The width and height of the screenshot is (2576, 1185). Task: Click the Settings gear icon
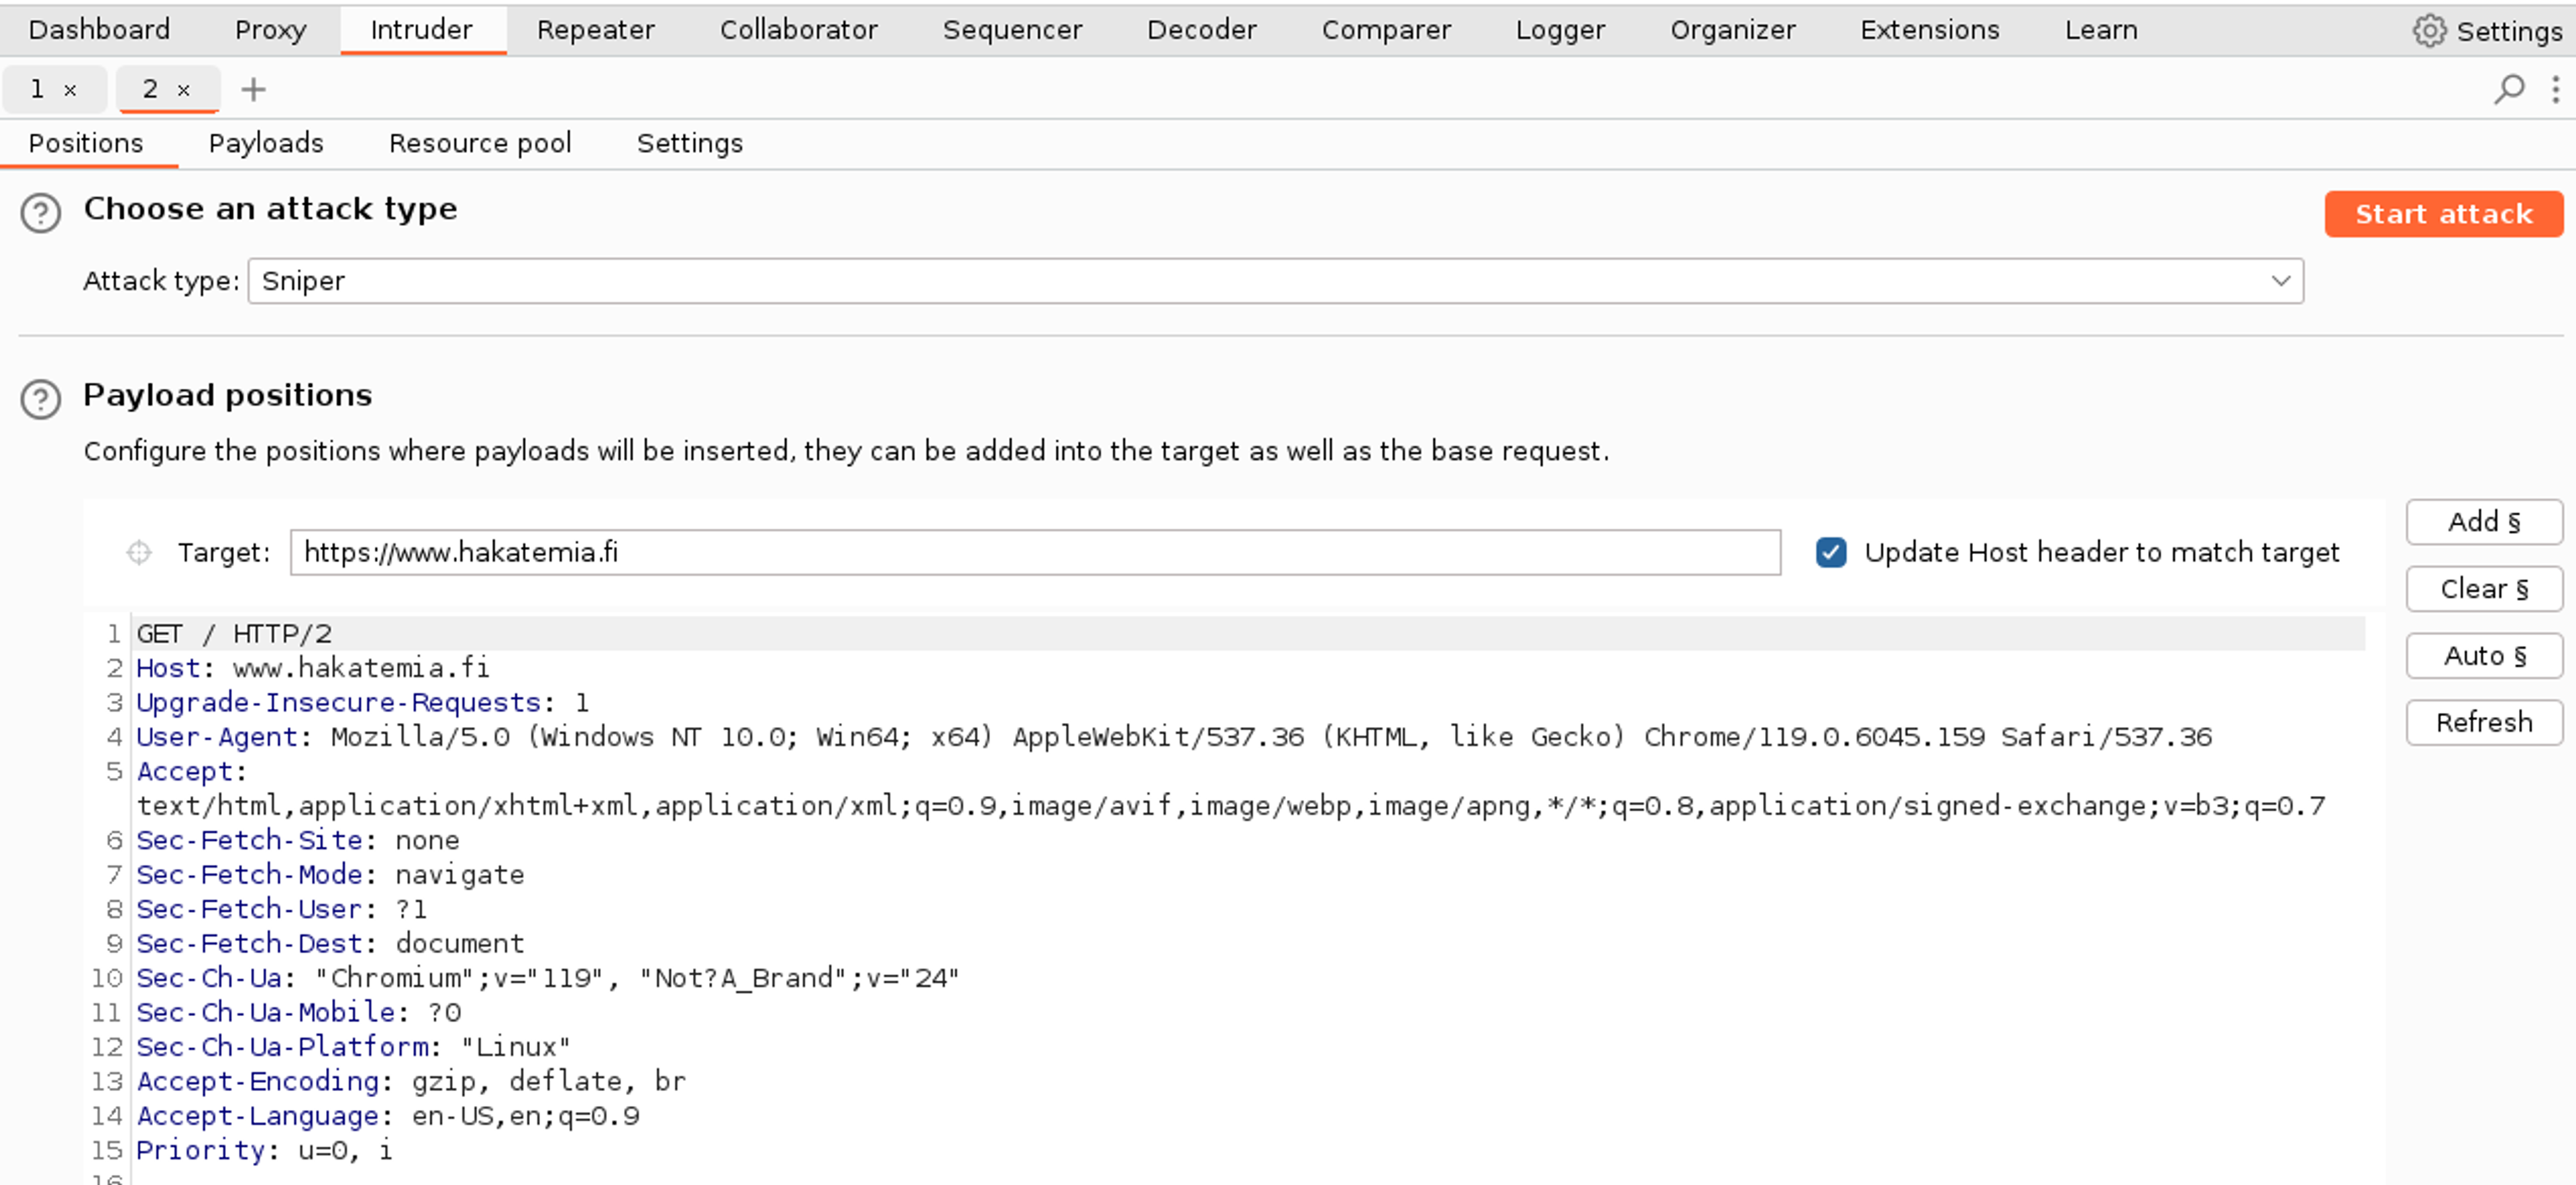point(2429,31)
